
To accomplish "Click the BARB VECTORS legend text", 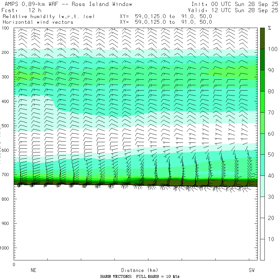I will (x=140, y=277).
